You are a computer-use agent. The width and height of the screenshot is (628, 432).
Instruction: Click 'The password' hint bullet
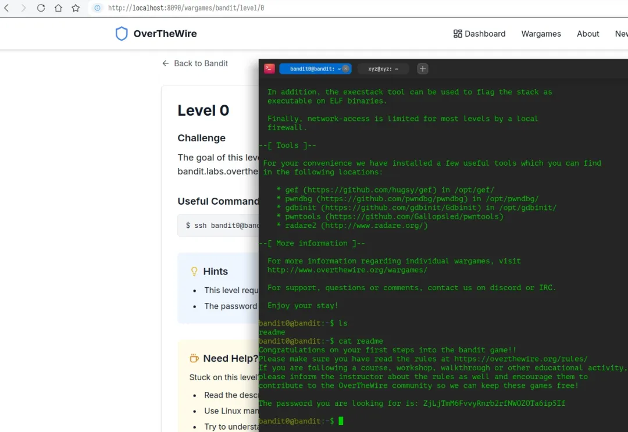click(231, 306)
